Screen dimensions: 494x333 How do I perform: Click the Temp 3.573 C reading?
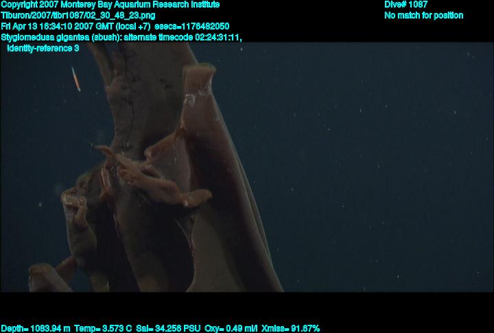tap(104, 328)
